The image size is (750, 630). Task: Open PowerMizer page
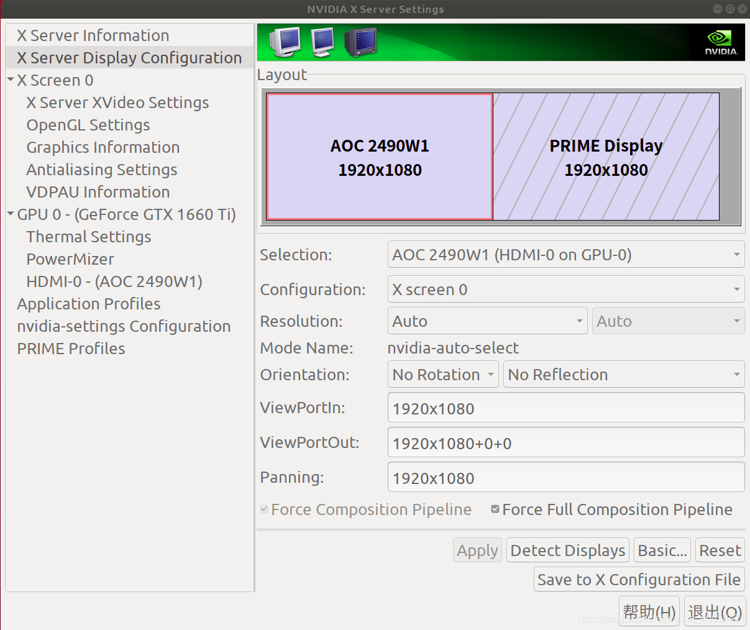70,259
